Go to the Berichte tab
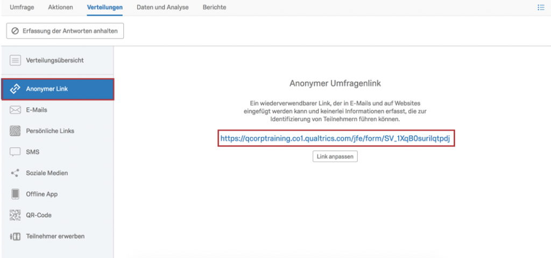Screen dimensions: 551x258 pos(214,8)
